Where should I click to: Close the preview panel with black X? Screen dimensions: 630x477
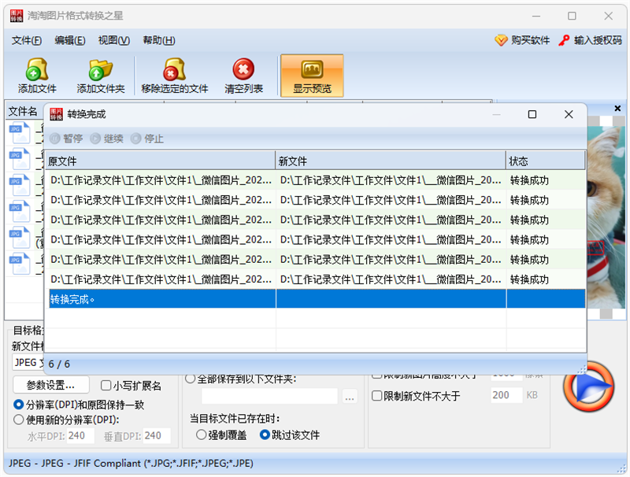click(617, 108)
